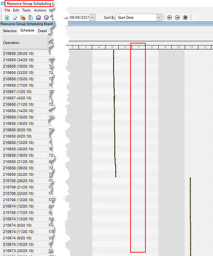Screen dimensions: 213x256
Task: Go to the previous period with the left arrow
Action: pyautogui.click(x=169, y=17)
